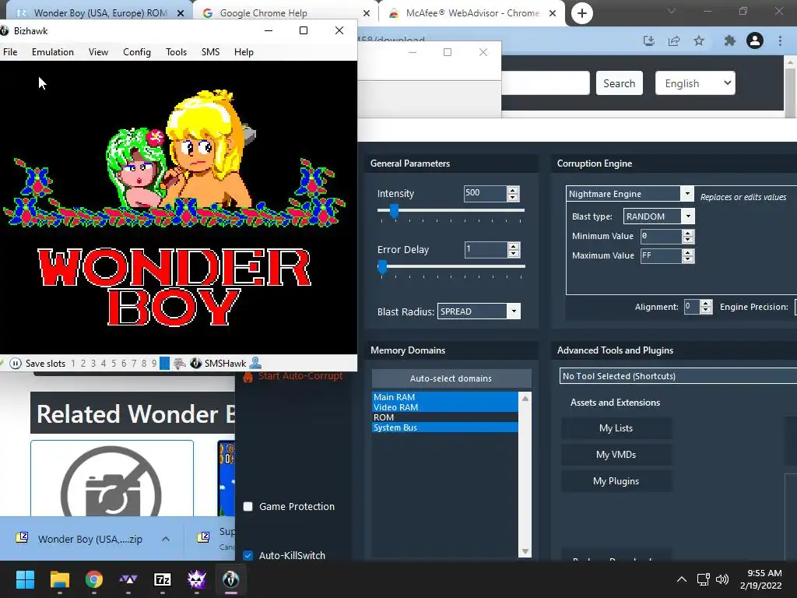Open a new Chrome tab with plus button

pos(582,13)
